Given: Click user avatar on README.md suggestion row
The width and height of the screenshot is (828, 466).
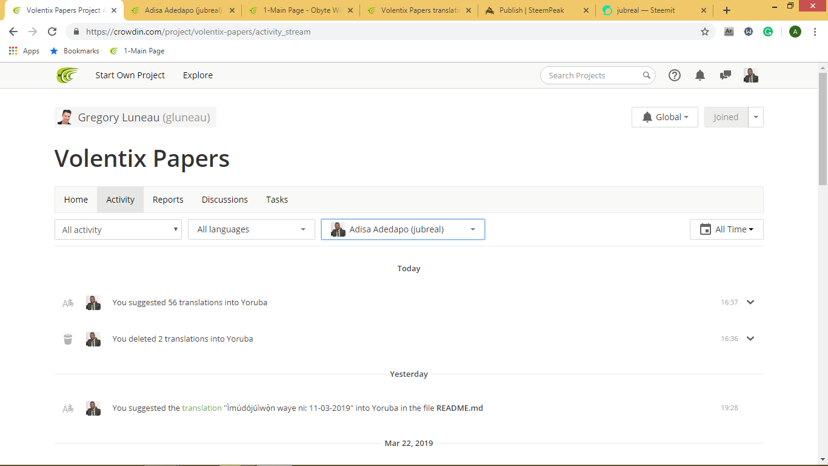Looking at the screenshot, I should pyautogui.click(x=93, y=408).
